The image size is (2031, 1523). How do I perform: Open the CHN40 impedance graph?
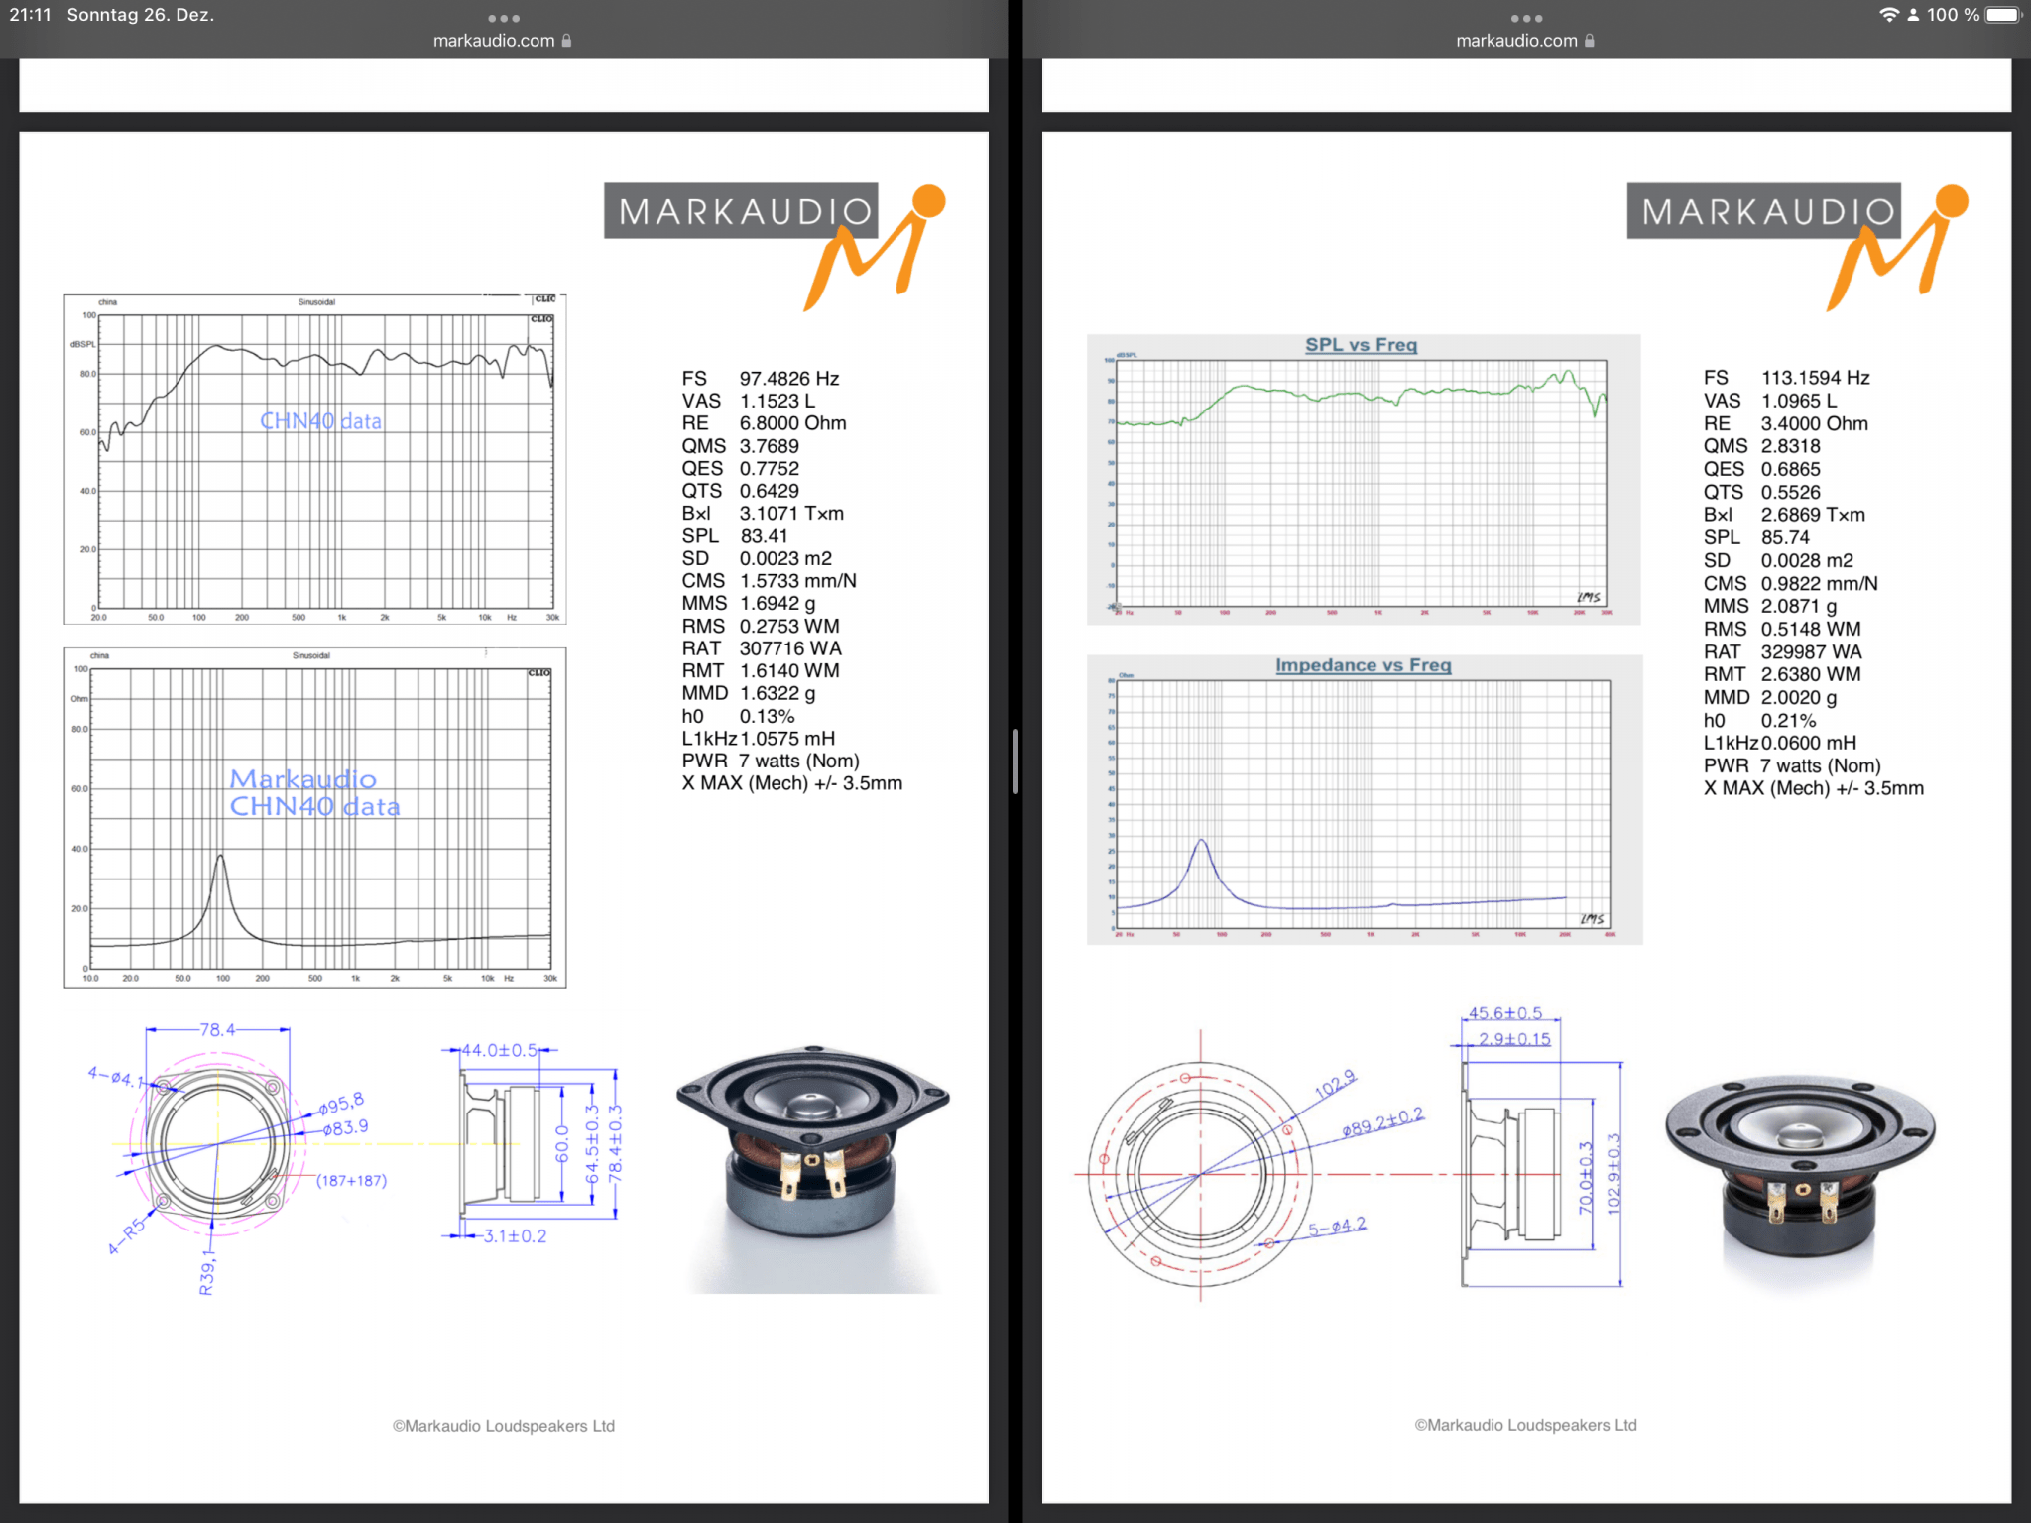click(x=315, y=817)
